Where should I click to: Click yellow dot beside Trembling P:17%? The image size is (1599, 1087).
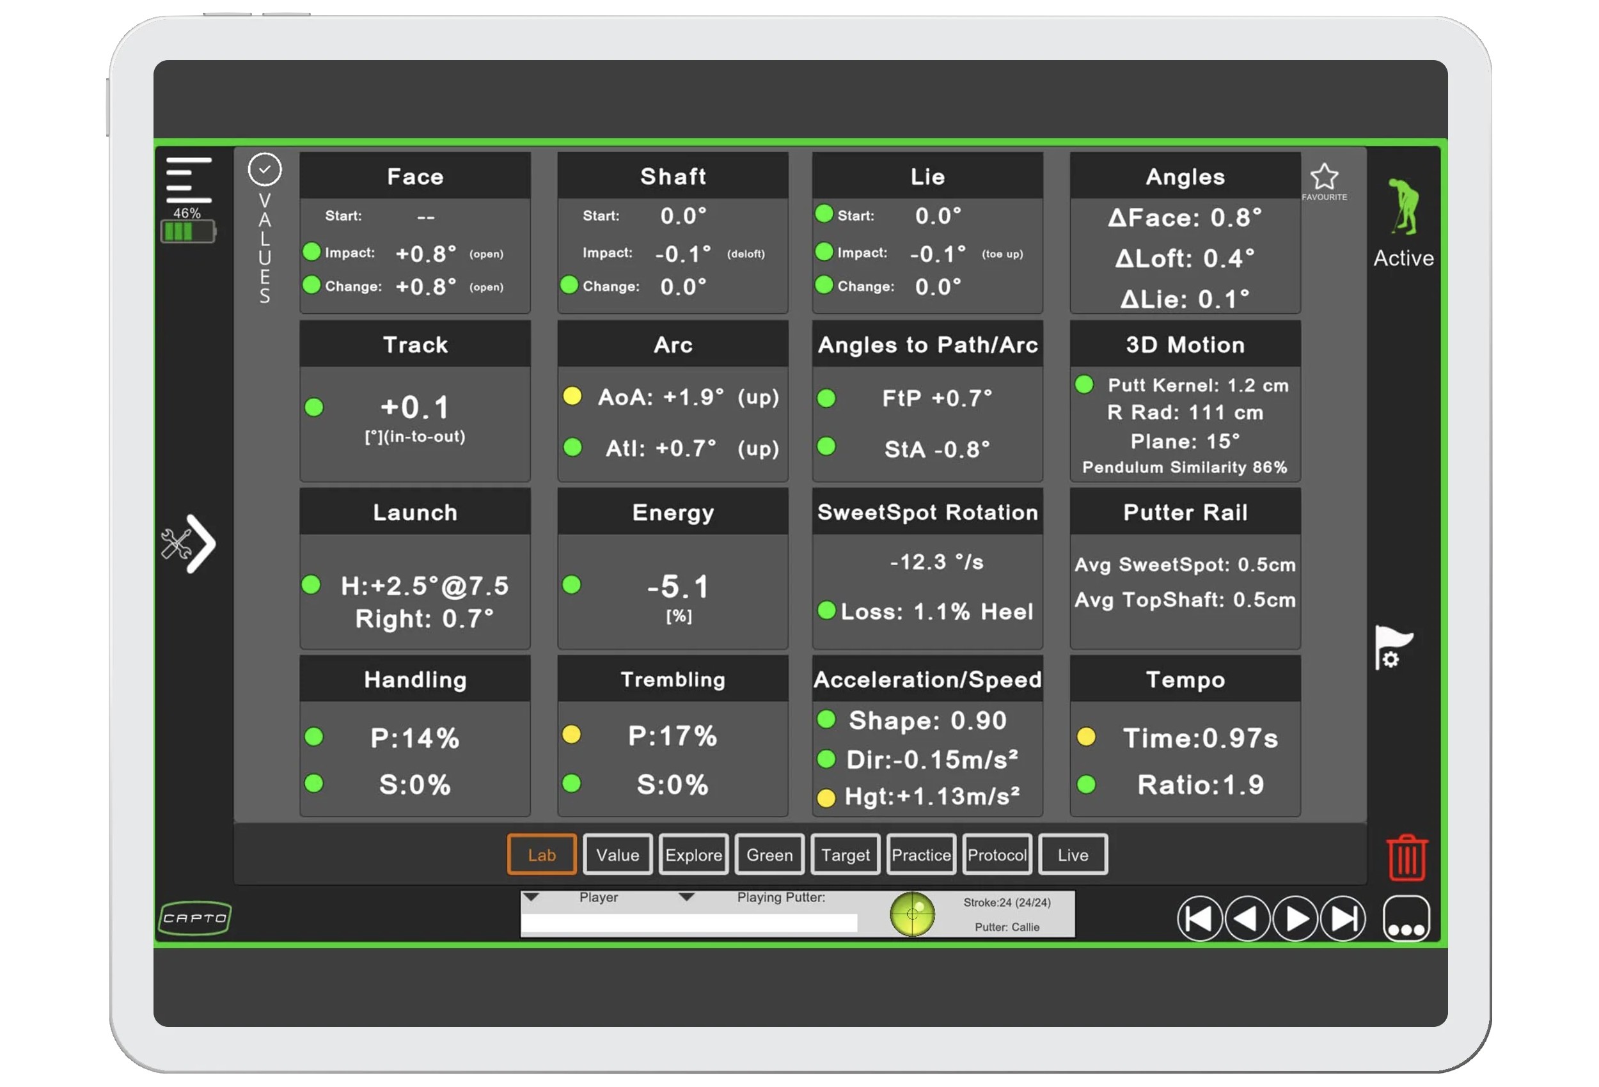coord(571,734)
